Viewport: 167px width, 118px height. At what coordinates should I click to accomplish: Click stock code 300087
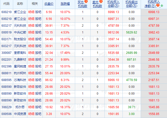click(7, 53)
